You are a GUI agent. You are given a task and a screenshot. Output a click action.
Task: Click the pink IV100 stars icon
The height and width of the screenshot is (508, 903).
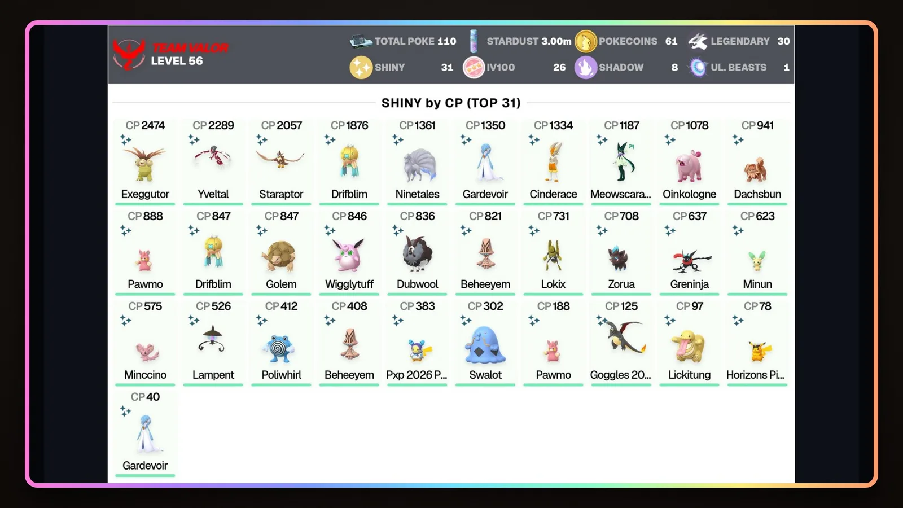(x=474, y=67)
